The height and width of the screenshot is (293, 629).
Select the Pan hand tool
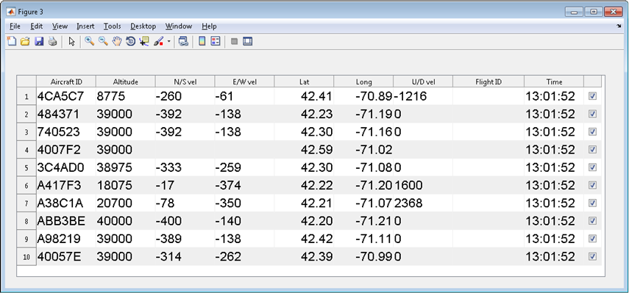point(117,41)
